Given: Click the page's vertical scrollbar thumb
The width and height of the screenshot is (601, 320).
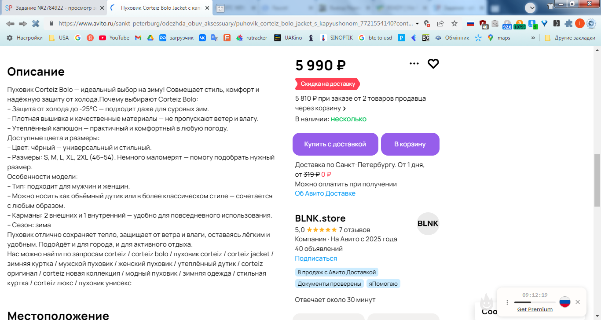Looking at the screenshot, I should (597, 180).
